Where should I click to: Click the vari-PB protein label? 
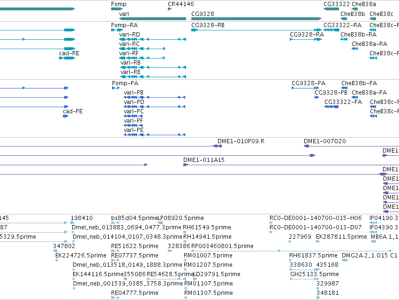point(134,93)
